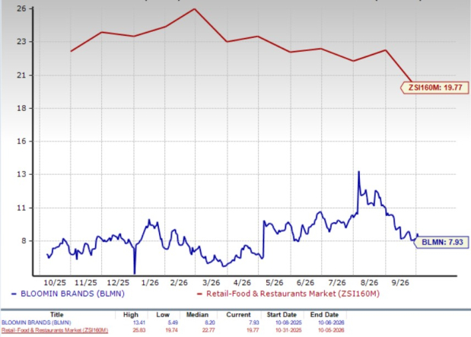Click BLMN low value 5.49
Screen dimensions: 471x337
[173, 323]
